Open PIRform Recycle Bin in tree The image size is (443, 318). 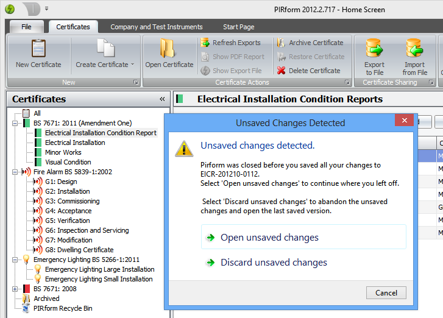pos(63,308)
